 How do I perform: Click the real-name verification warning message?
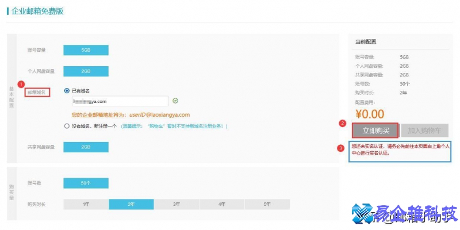click(400, 149)
